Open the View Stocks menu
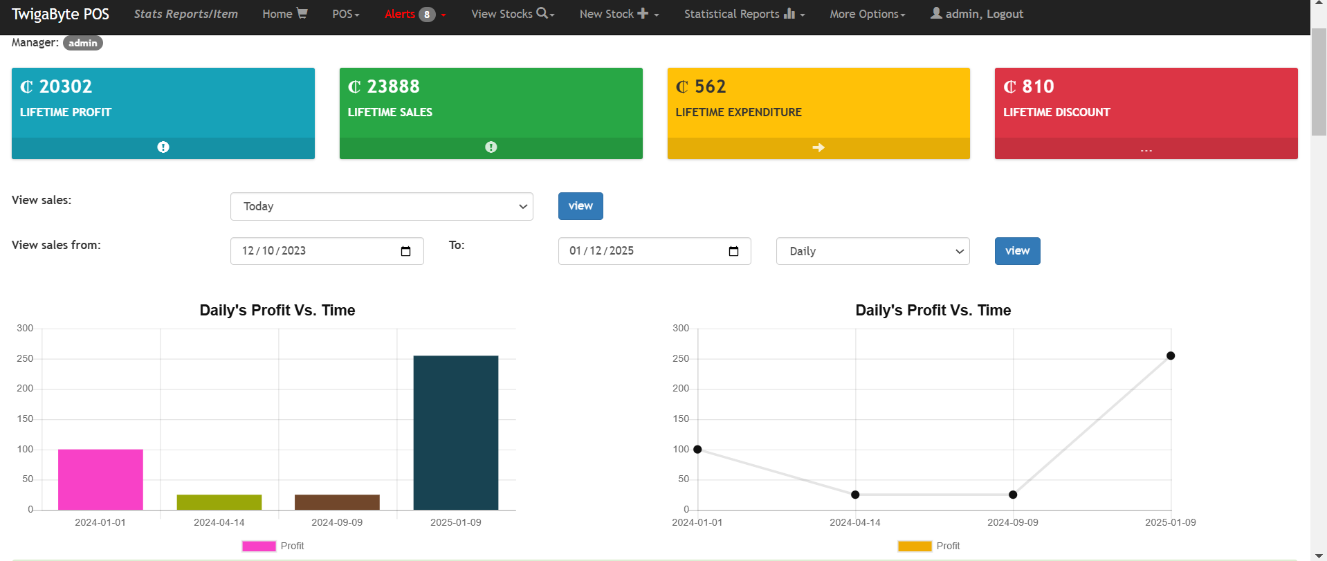 pos(512,14)
